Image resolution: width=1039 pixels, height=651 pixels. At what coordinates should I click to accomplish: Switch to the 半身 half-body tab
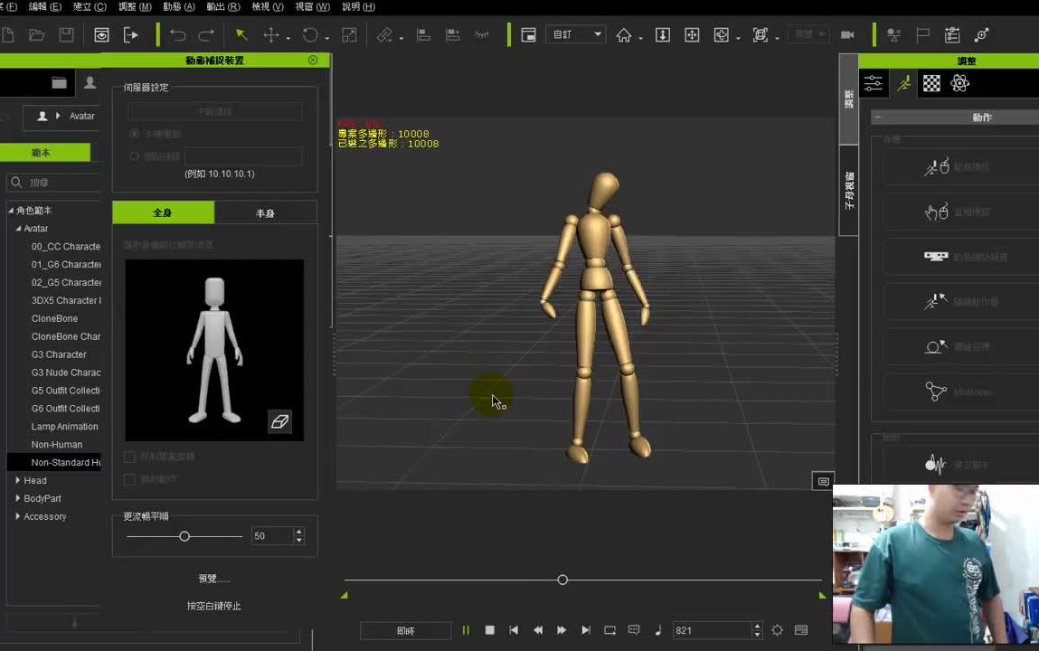[265, 213]
